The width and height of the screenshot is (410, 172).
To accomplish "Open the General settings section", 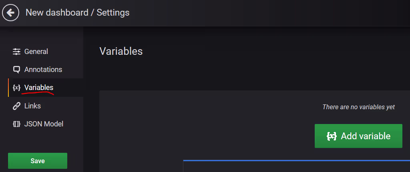I will pos(36,52).
